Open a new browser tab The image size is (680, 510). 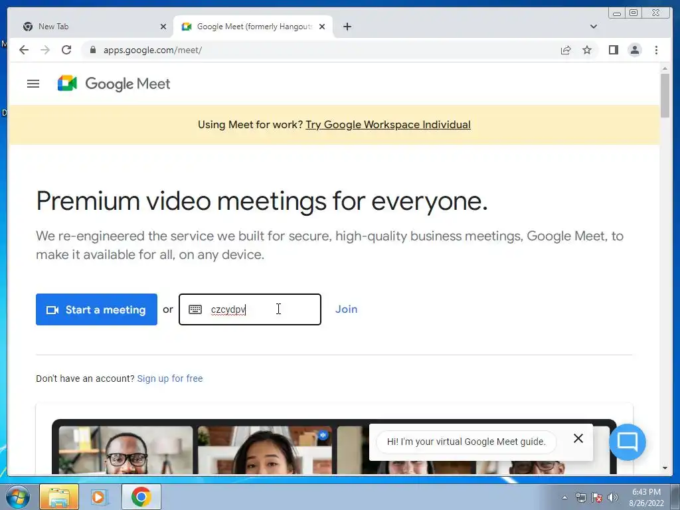[x=347, y=27]
